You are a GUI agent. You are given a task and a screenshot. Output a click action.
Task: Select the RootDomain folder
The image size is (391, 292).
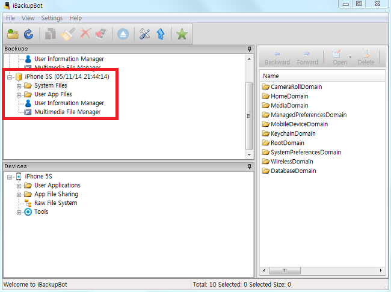point(288,143)
